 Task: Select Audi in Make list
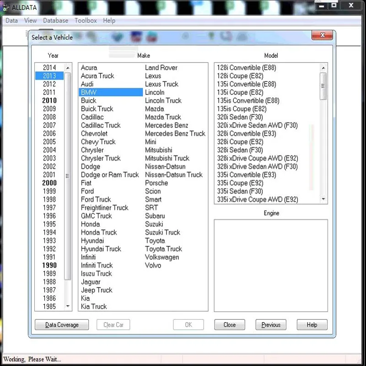pos(87,84)
